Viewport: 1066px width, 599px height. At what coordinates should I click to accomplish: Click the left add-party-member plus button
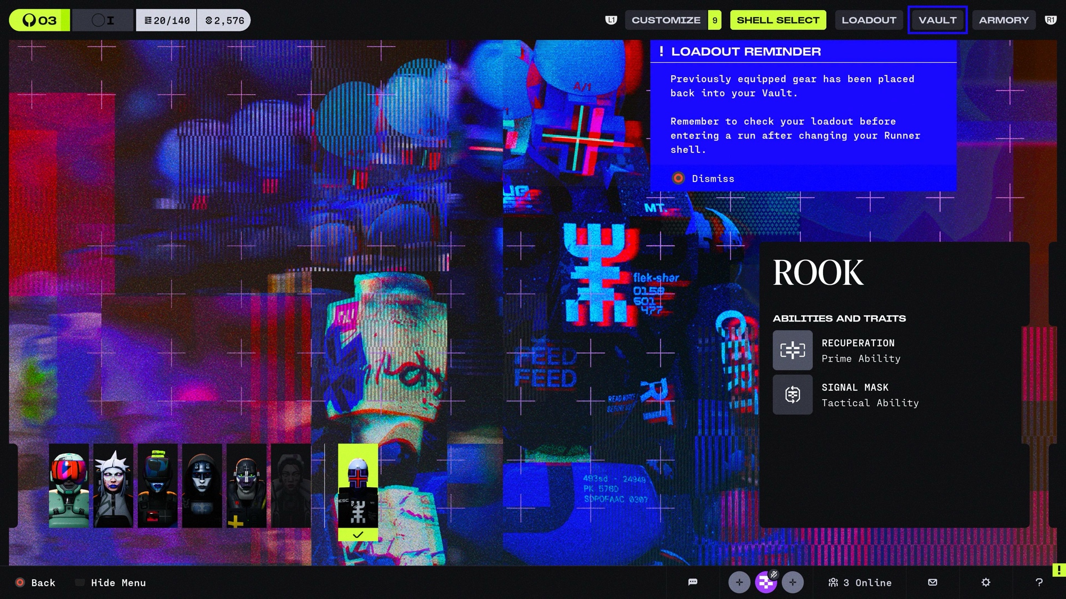click(739, 582)
